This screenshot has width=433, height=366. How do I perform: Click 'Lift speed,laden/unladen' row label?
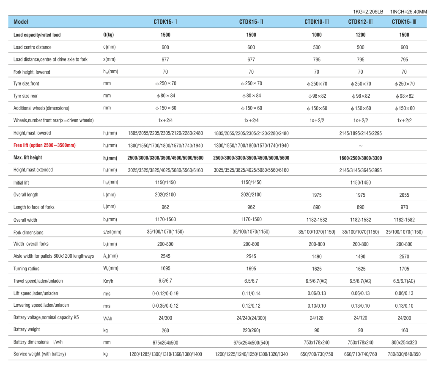point(36,293)
